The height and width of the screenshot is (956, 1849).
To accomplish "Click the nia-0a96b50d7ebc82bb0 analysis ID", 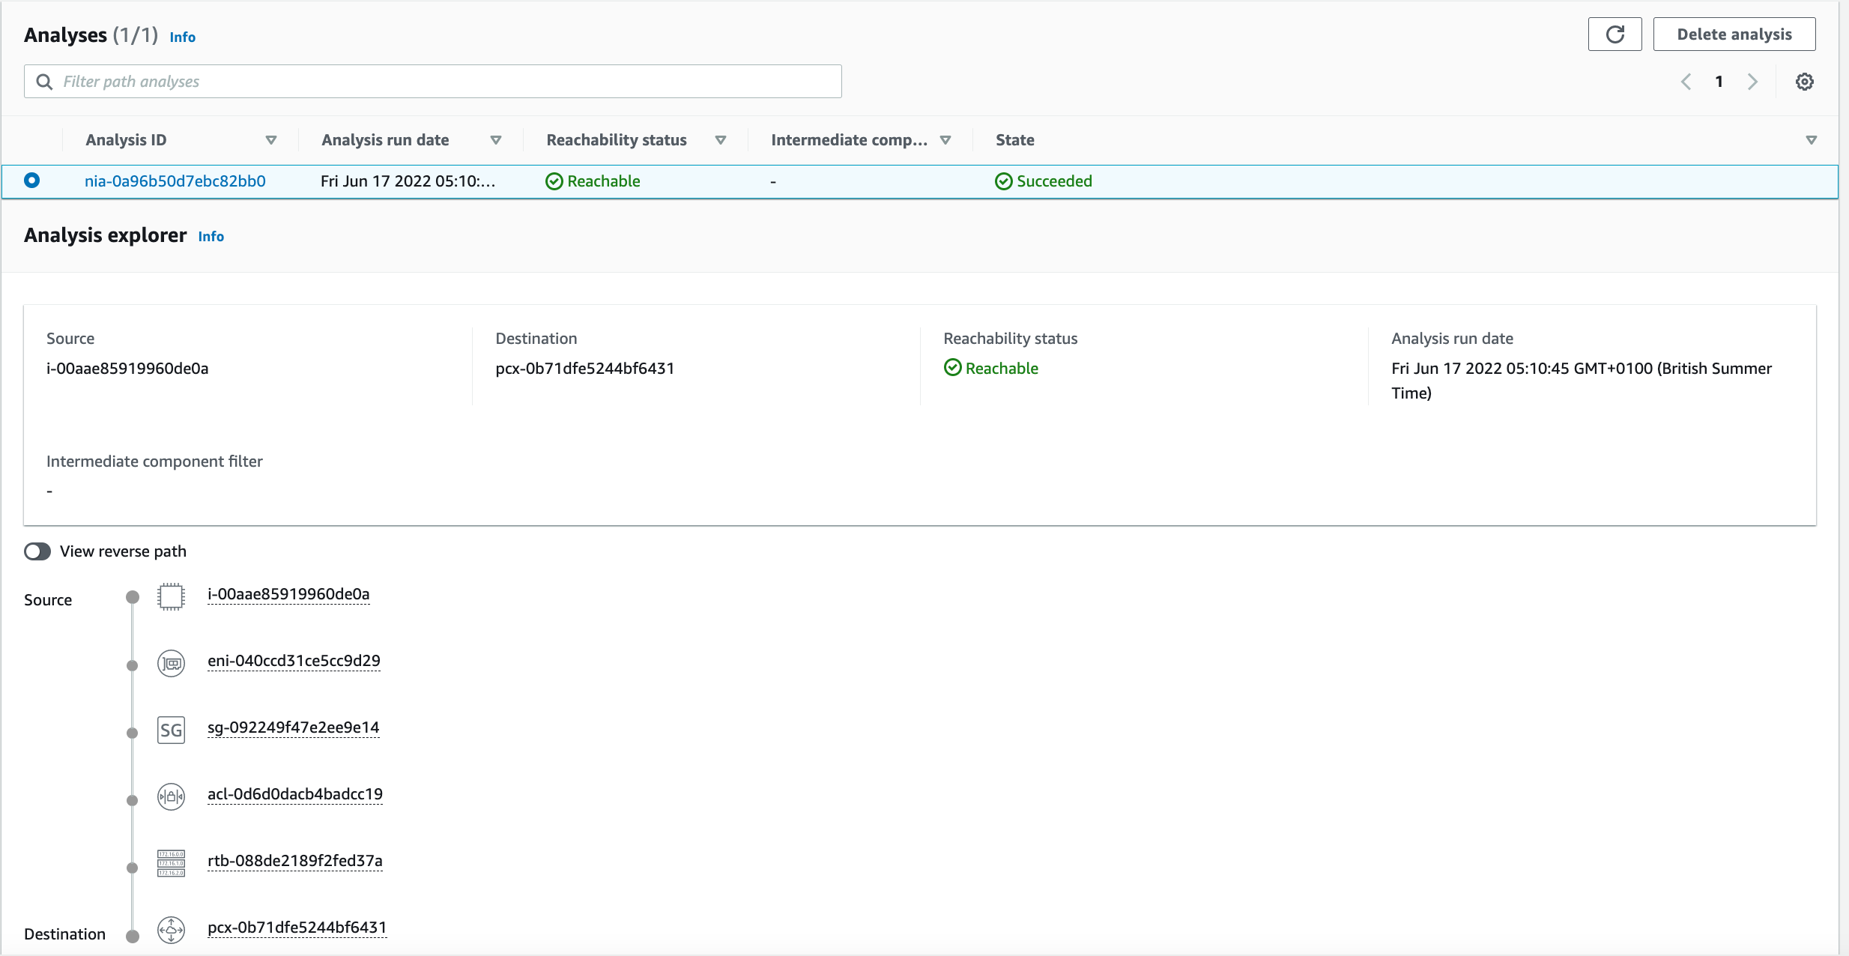I will pos(177,181).
